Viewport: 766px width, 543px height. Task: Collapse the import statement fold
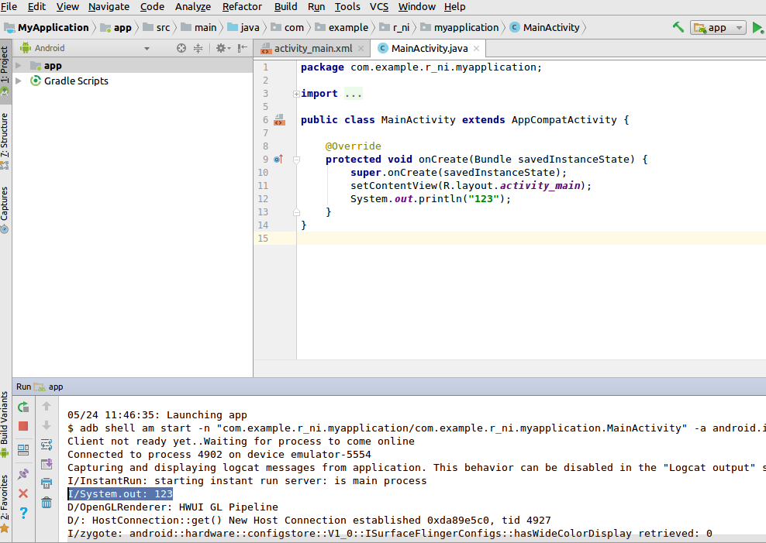(295, 93)
